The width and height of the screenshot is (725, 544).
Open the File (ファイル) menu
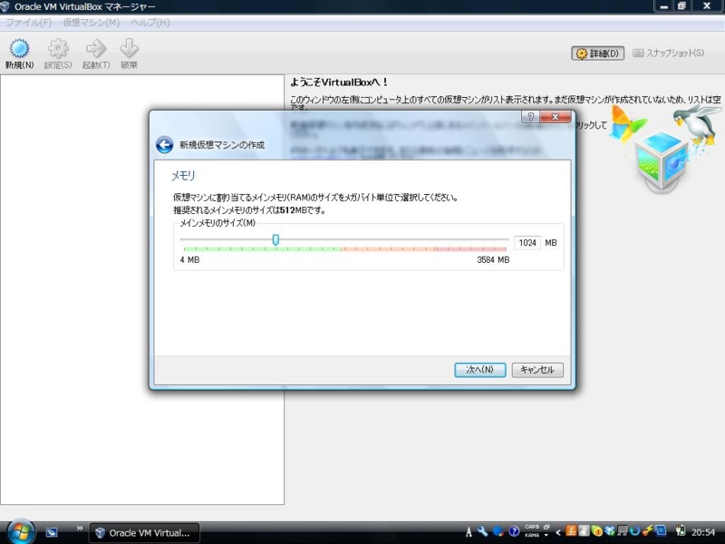tap(28, 23)
